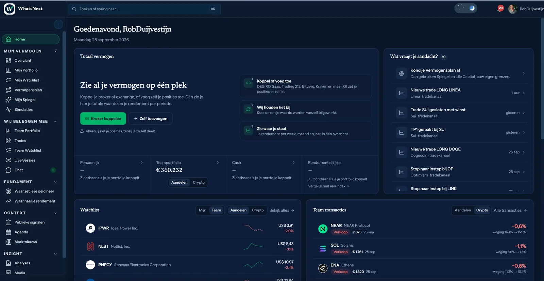Follow the Alle transacties link
This screenshot has height=281, width=544.
coord(510,211)
